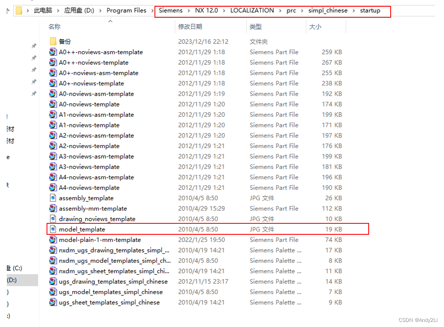Go to Siemens folder in the breadcrumb
This screenshot has height=327, width=444.
pos(171,11)
